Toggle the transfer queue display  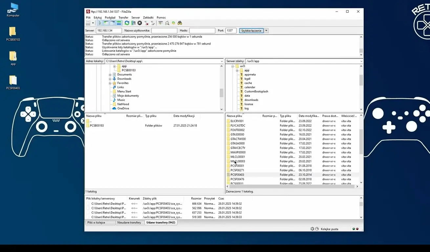click(x=119, y=23)
